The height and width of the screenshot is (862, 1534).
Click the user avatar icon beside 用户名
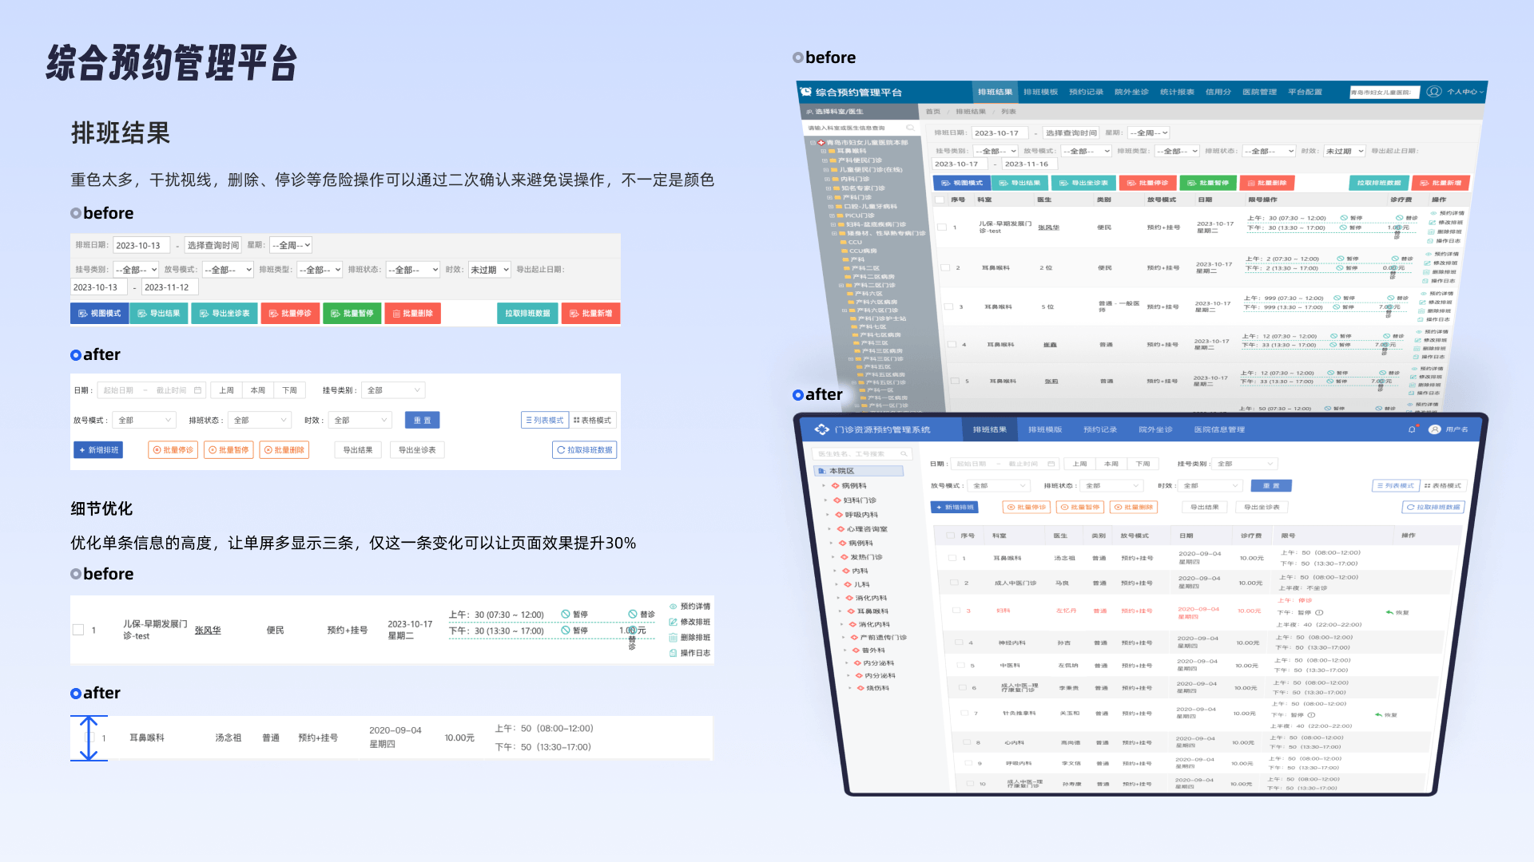click(1435, 429)
